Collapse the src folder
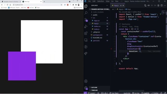 click(x=99, y=18)
